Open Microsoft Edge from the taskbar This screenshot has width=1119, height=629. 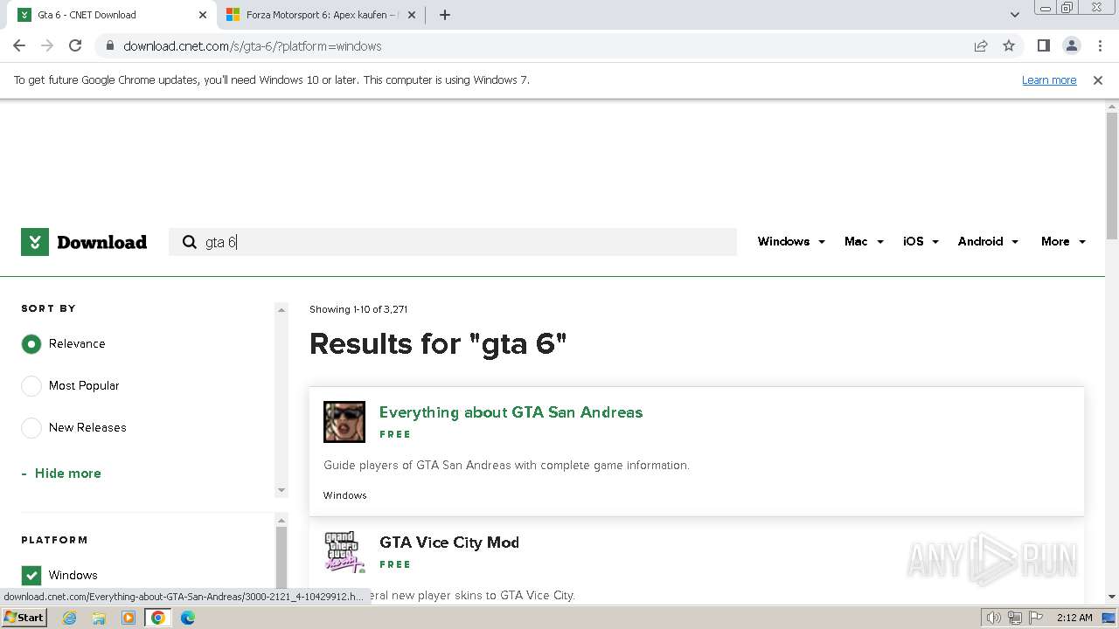pyautogui.click(x=188, y=618)
